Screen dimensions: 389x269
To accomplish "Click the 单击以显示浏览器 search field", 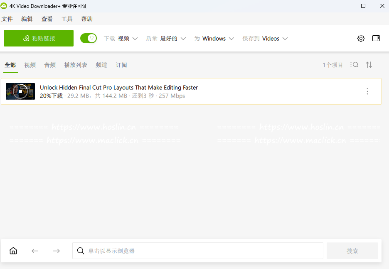I will [198, 251].
